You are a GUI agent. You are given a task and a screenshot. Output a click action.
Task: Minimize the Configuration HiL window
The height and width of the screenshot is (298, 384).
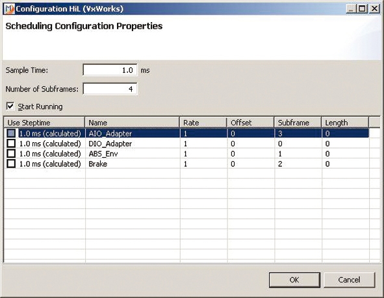pyautogui.click(x=351, y=9)
